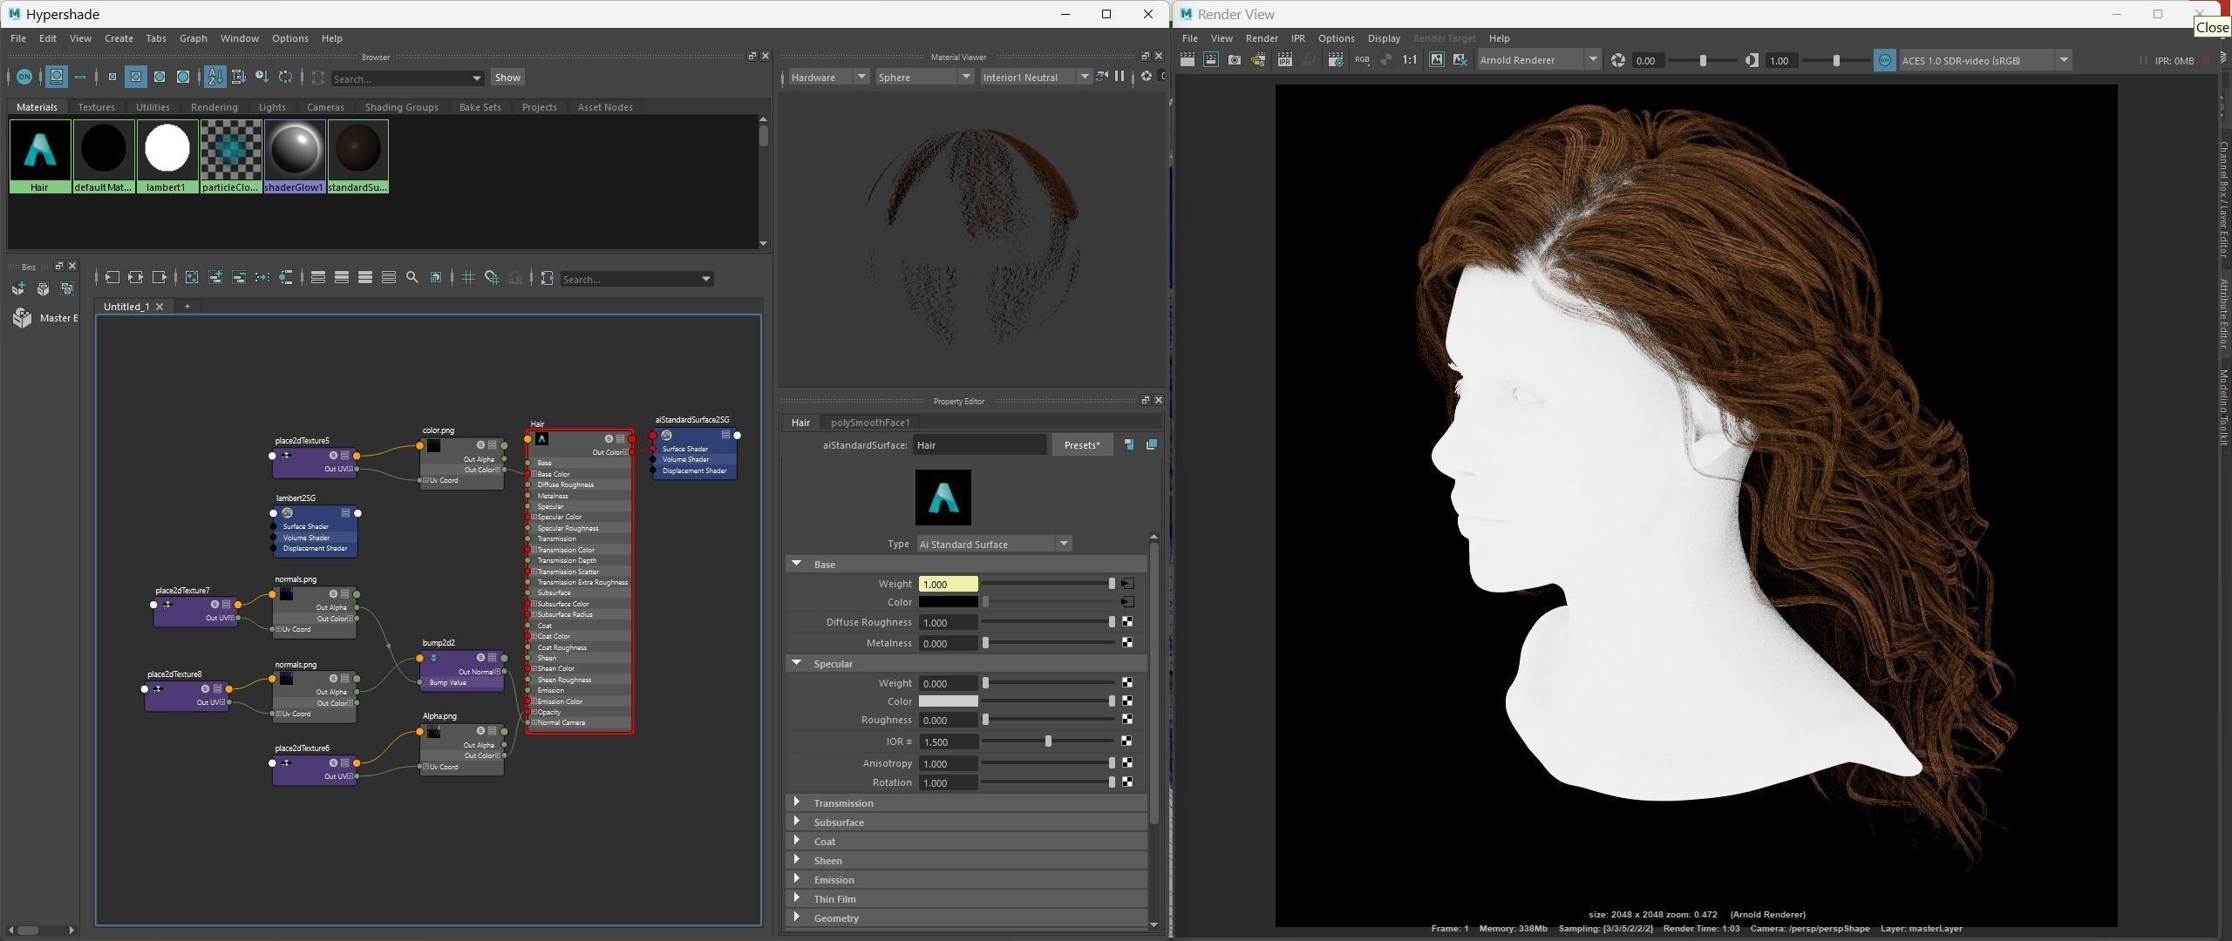
Task: Click the magnifier search icon in node editor toolbar
Action: [x=412, y=277]
